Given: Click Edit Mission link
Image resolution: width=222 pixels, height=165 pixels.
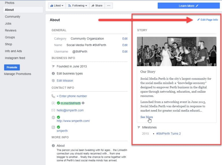Looking at the screenshot, I should pyautogui.click(x=65, y=80).
